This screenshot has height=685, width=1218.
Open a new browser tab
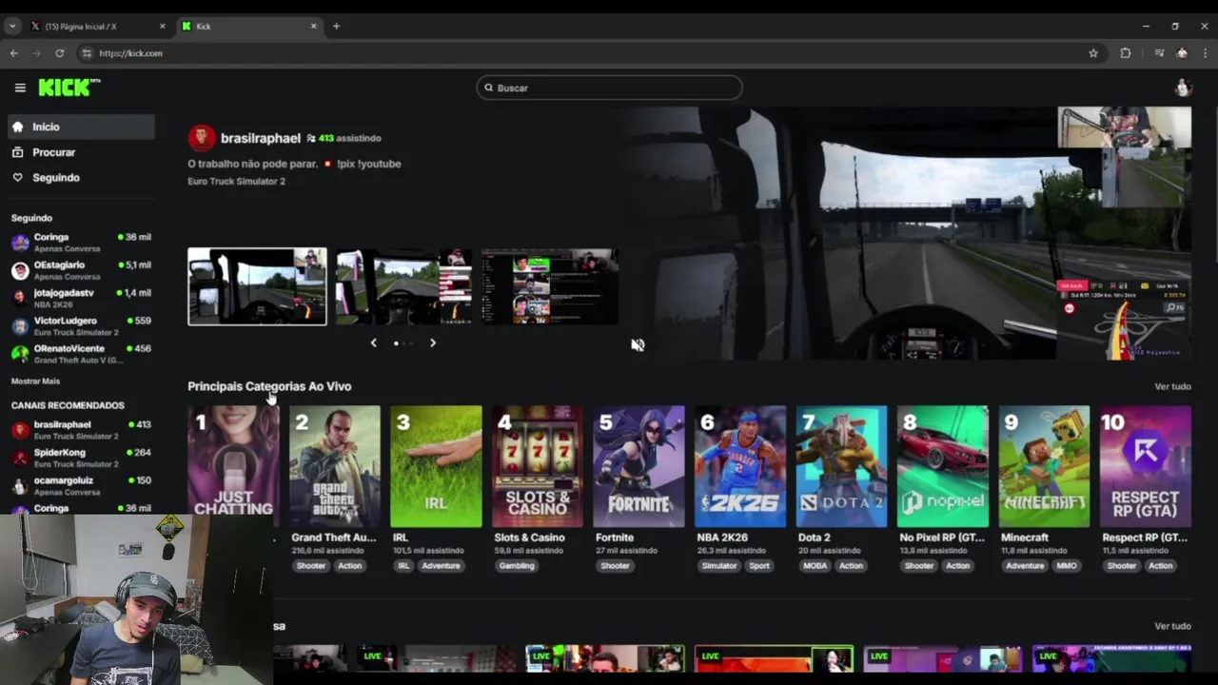[x=336, y=26]
